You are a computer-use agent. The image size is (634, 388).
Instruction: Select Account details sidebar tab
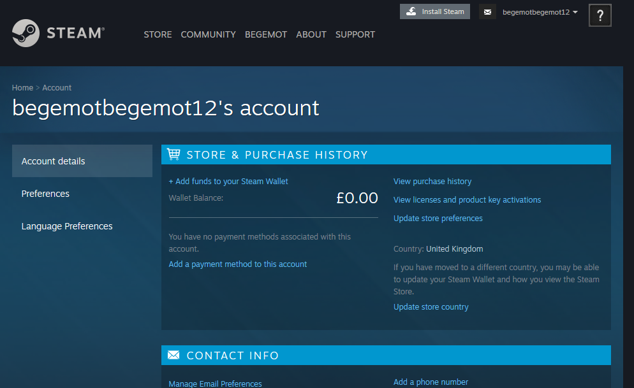pyautogui.click(x=82, y=161)
